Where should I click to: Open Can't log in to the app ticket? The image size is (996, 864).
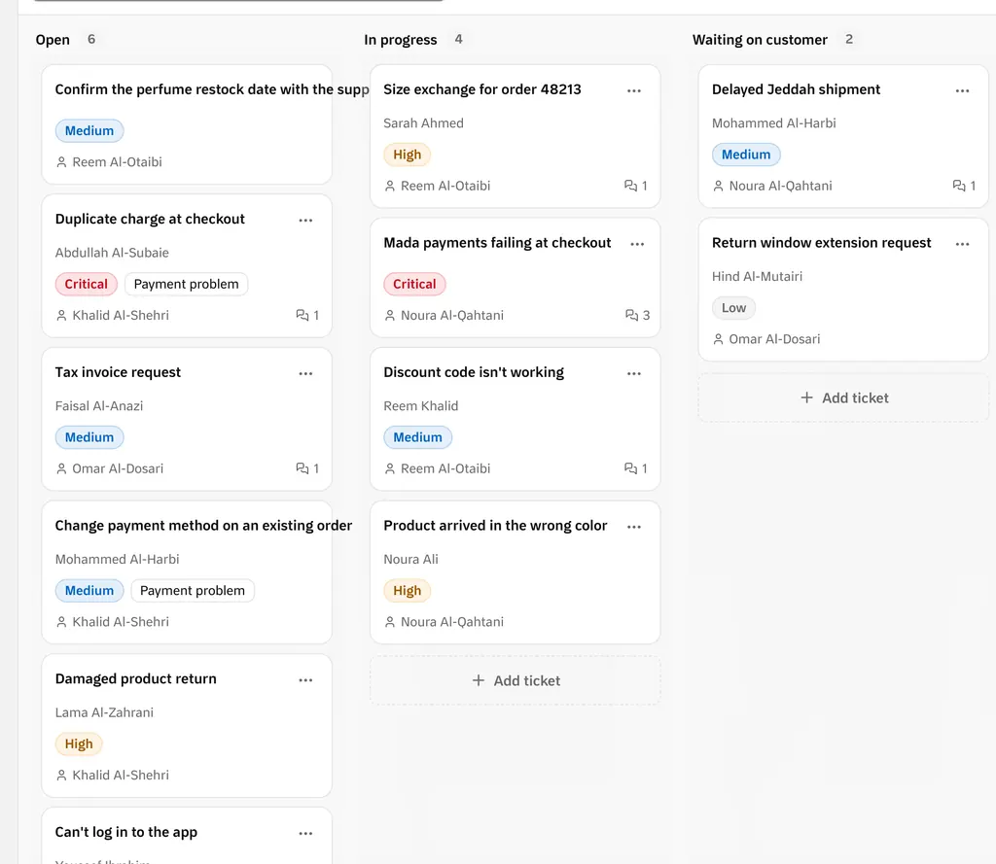[x=126, y=832]
